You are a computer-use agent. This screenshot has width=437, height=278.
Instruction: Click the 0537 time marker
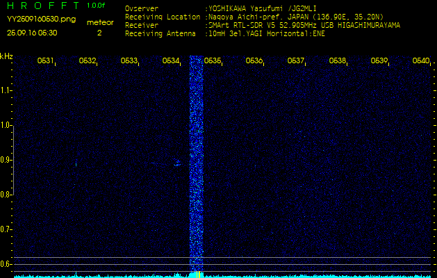click(x=295, y=60)
